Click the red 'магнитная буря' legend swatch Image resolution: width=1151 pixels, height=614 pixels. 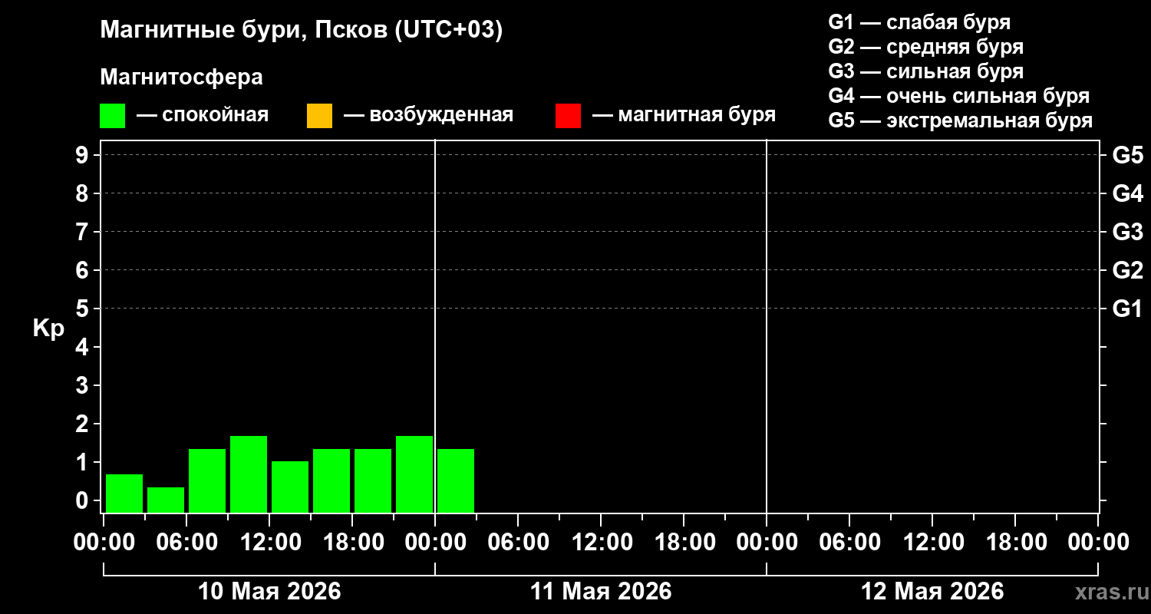point(568,116)
